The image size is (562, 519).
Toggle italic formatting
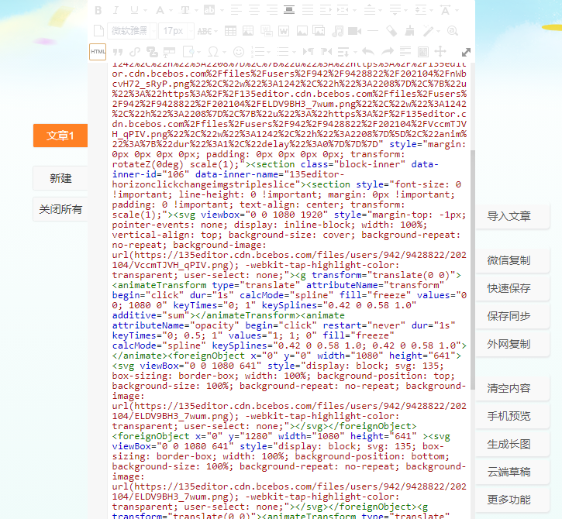pos(116,10)
